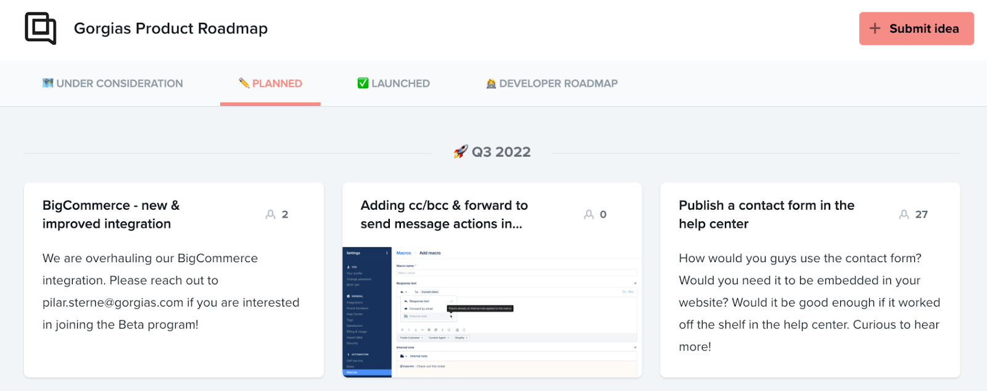Click the rocket icon beside Q3 2022
Image resolution: width=987 pixels, height=391 pixels.
tap(461, 152)
